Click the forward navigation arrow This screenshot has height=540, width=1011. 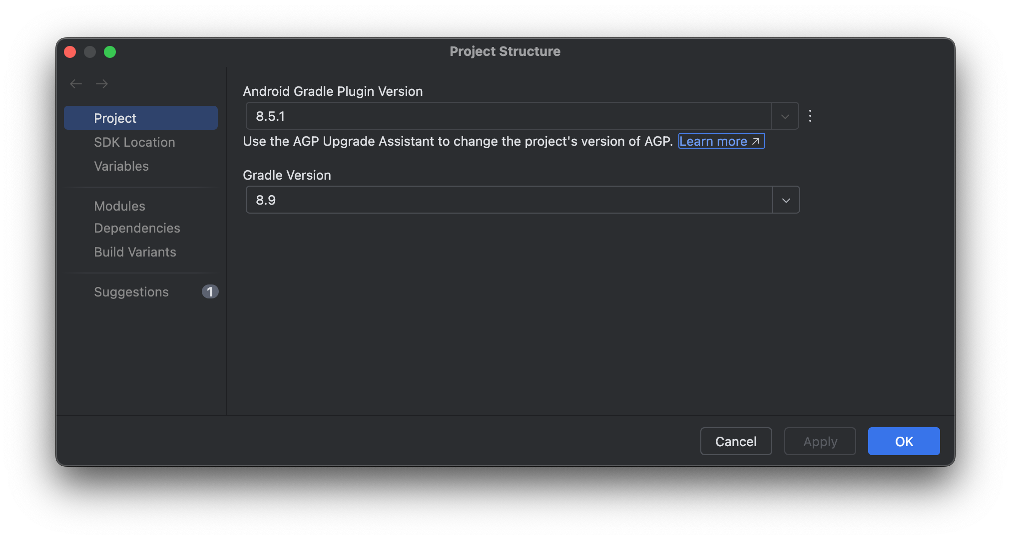pos(102,84)
